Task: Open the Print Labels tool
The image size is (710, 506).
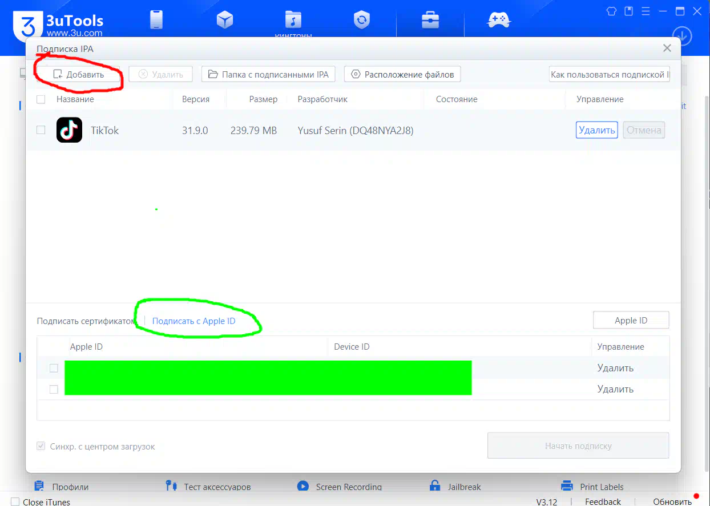Action: 592,487
